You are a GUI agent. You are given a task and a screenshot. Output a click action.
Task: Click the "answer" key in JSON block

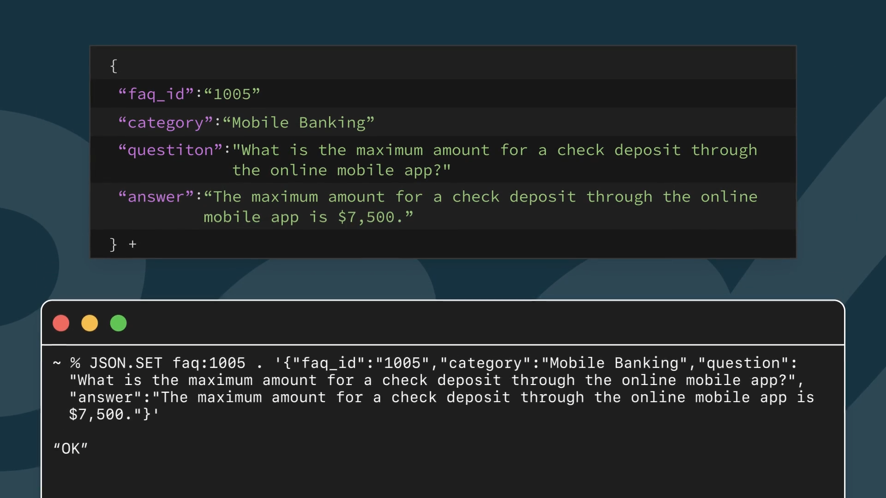[x=156, y=197]
